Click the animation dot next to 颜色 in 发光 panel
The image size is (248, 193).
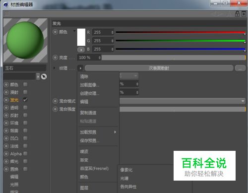tap(55, 32)
